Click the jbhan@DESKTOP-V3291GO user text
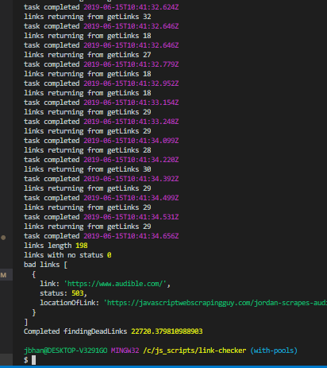The width and height of the screenshot is (327, 368). [x=66, y=351]
